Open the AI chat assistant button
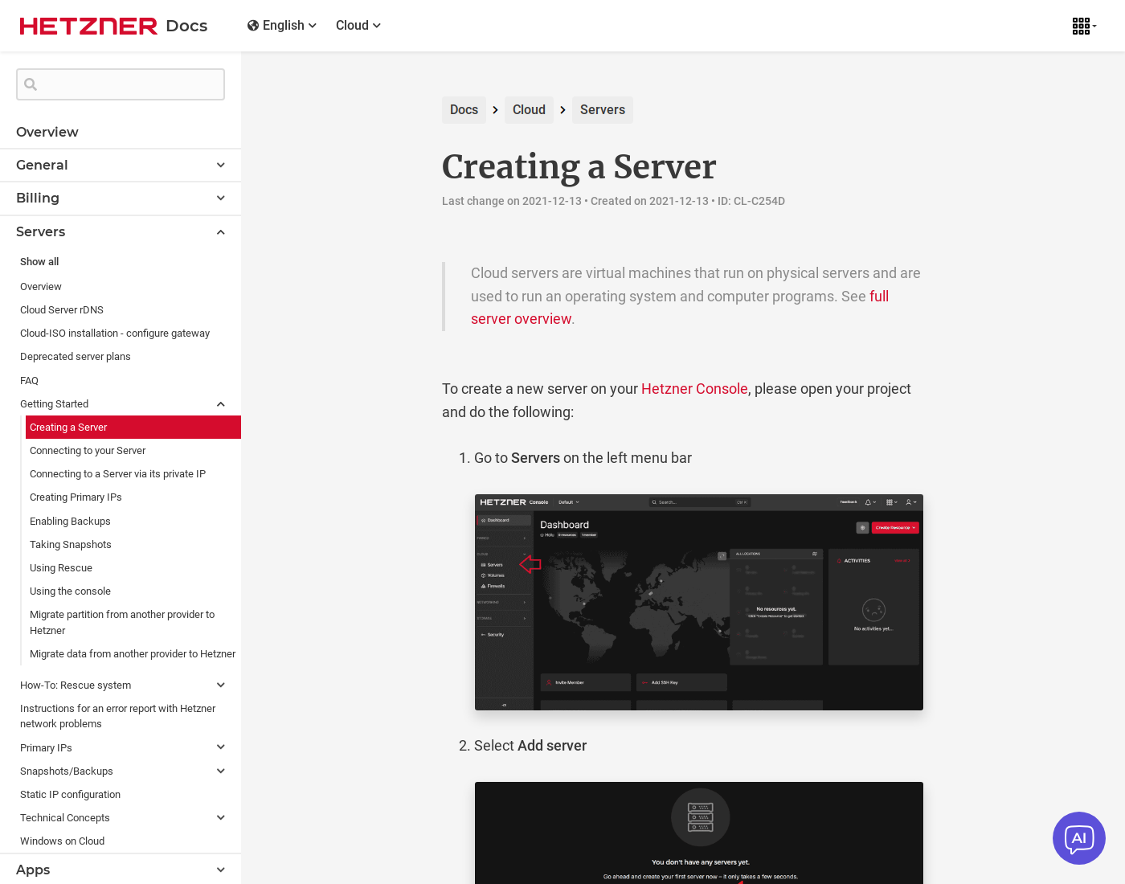 click(x=1079, y=838)
